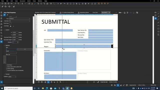
Task: Click the X position input field
Action: click(15, 32)
